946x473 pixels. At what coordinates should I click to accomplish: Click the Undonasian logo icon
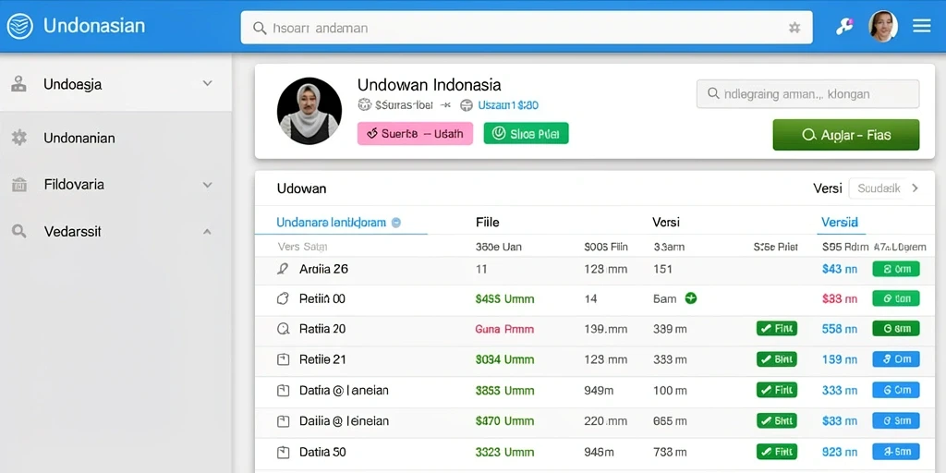point(20,27)
